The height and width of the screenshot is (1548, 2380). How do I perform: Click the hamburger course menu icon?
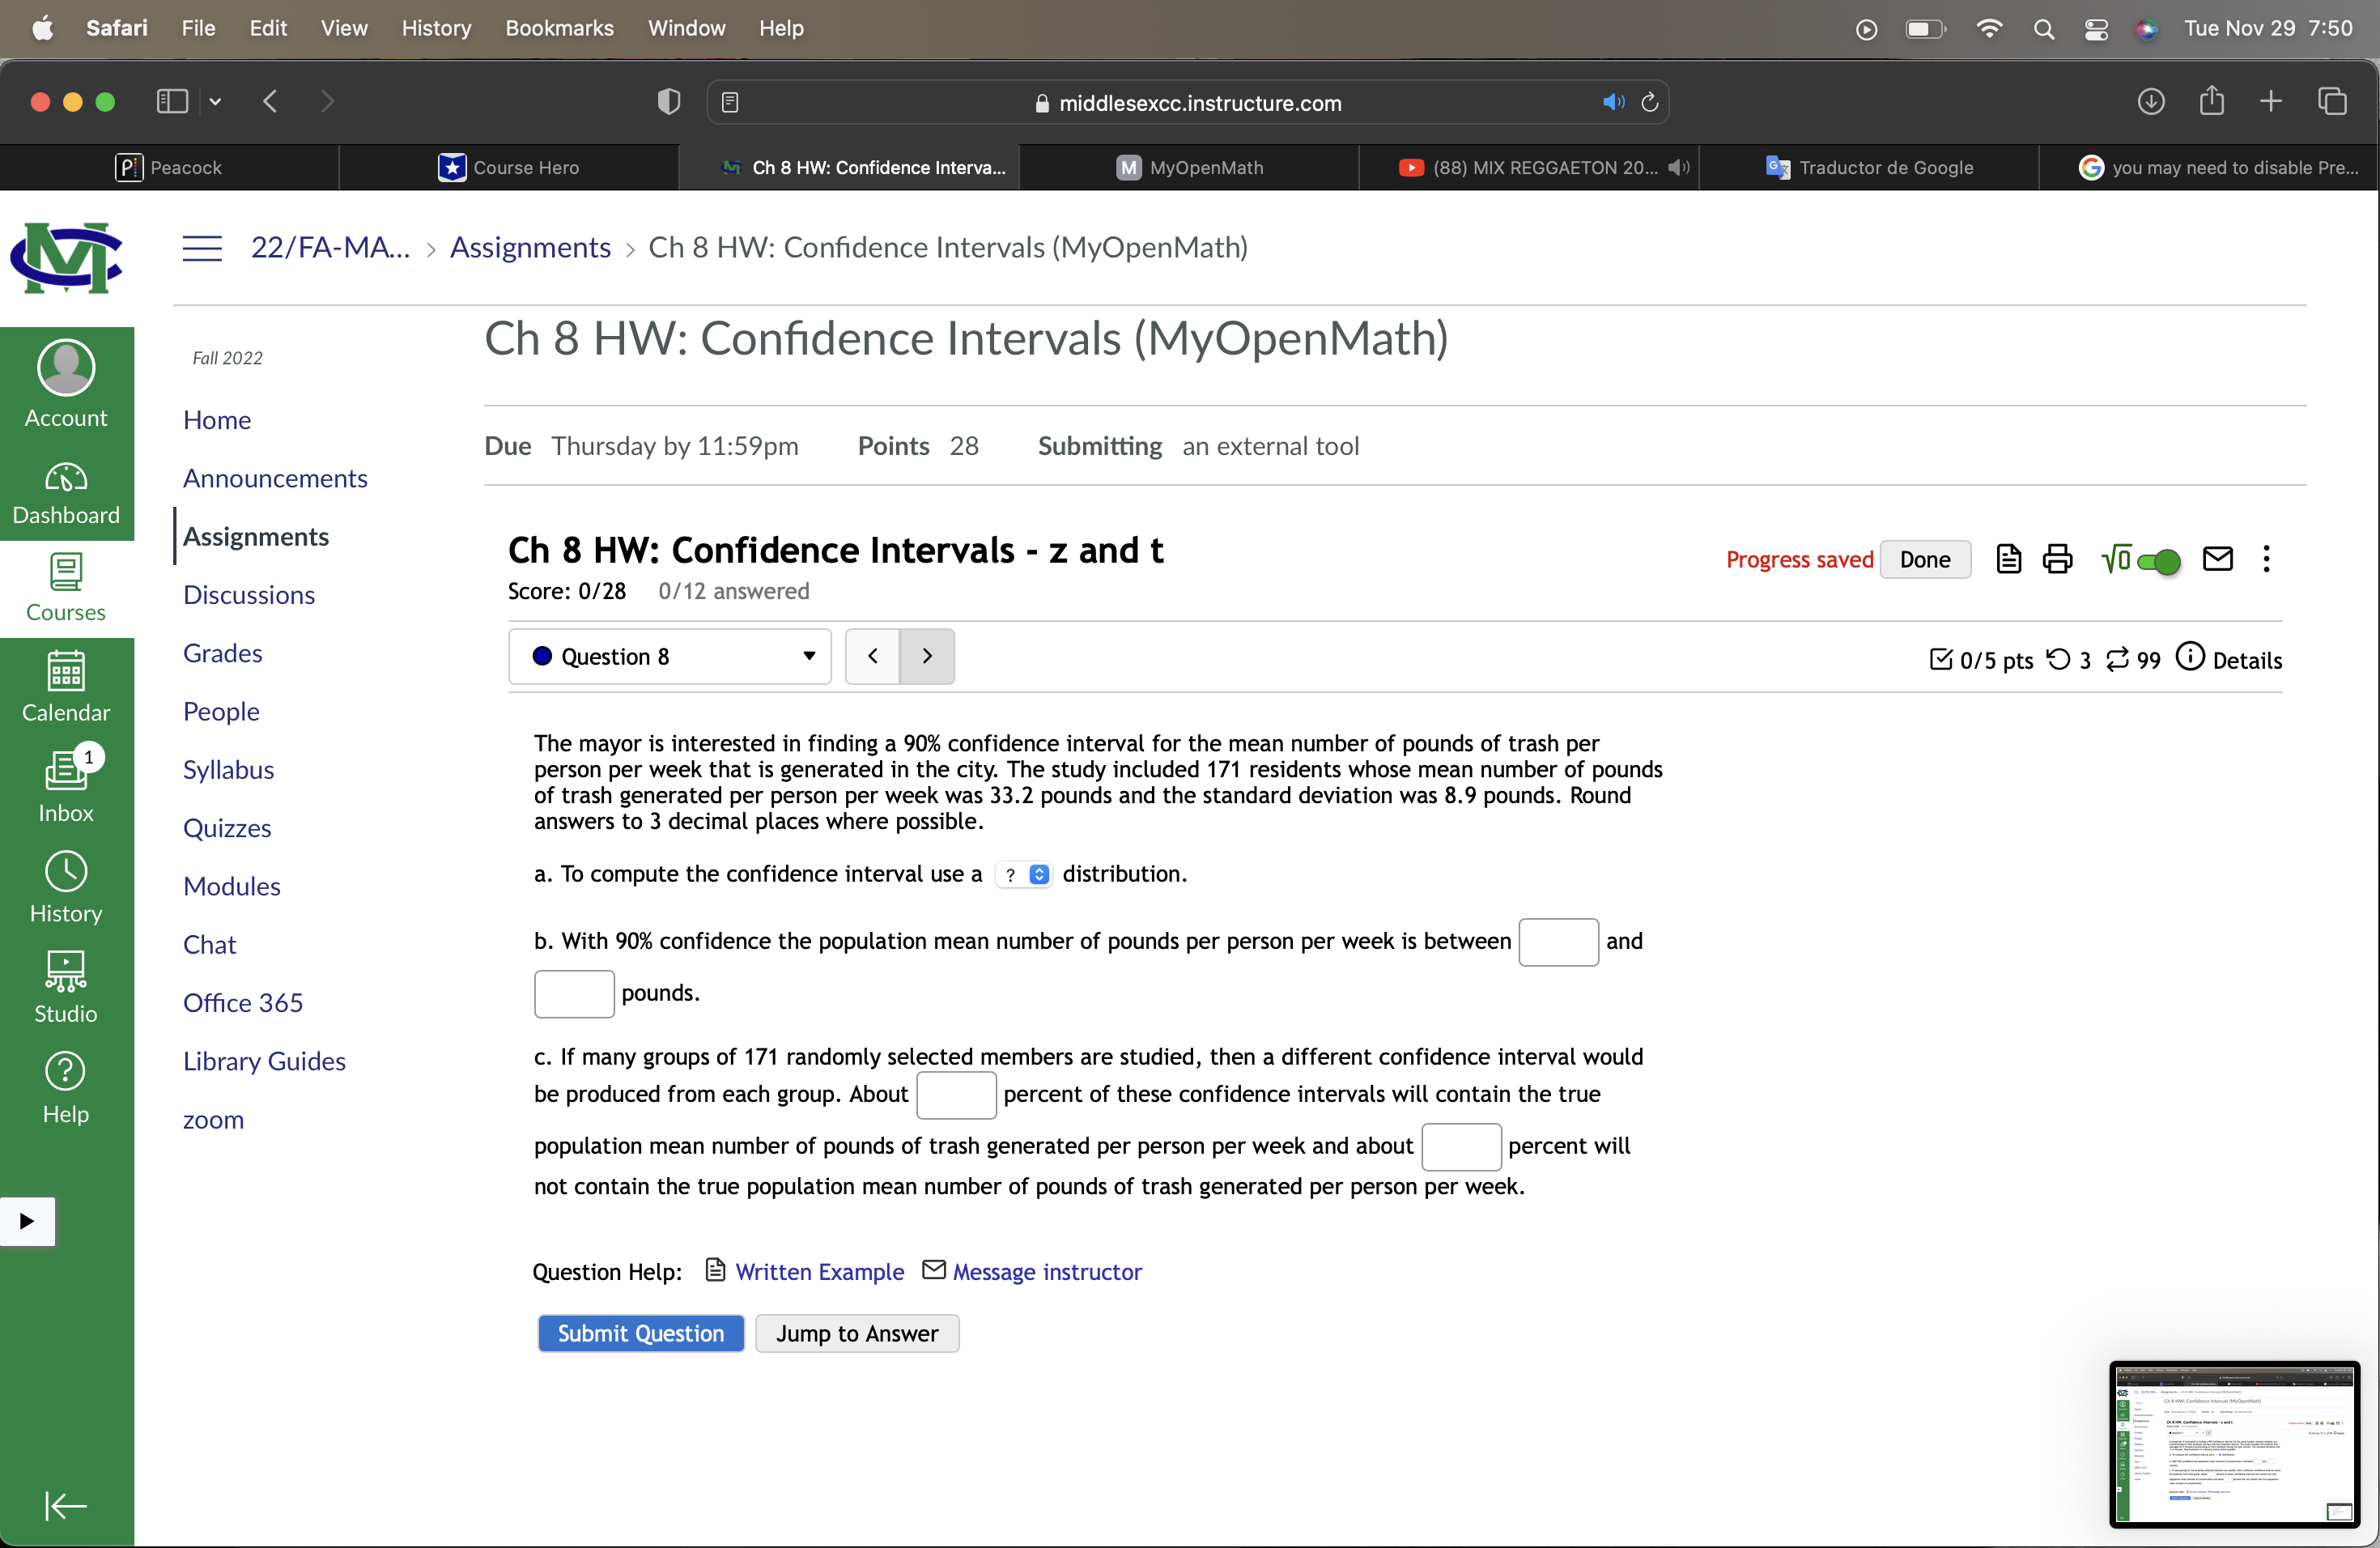point(202,247)
